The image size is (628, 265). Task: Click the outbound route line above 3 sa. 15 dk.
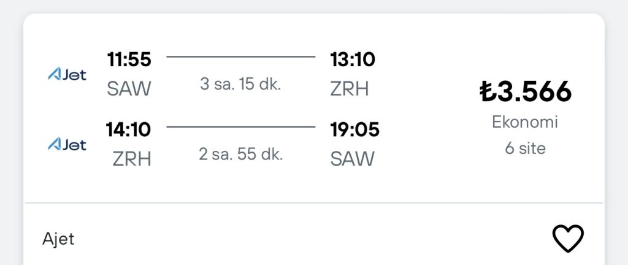(240, 57)
